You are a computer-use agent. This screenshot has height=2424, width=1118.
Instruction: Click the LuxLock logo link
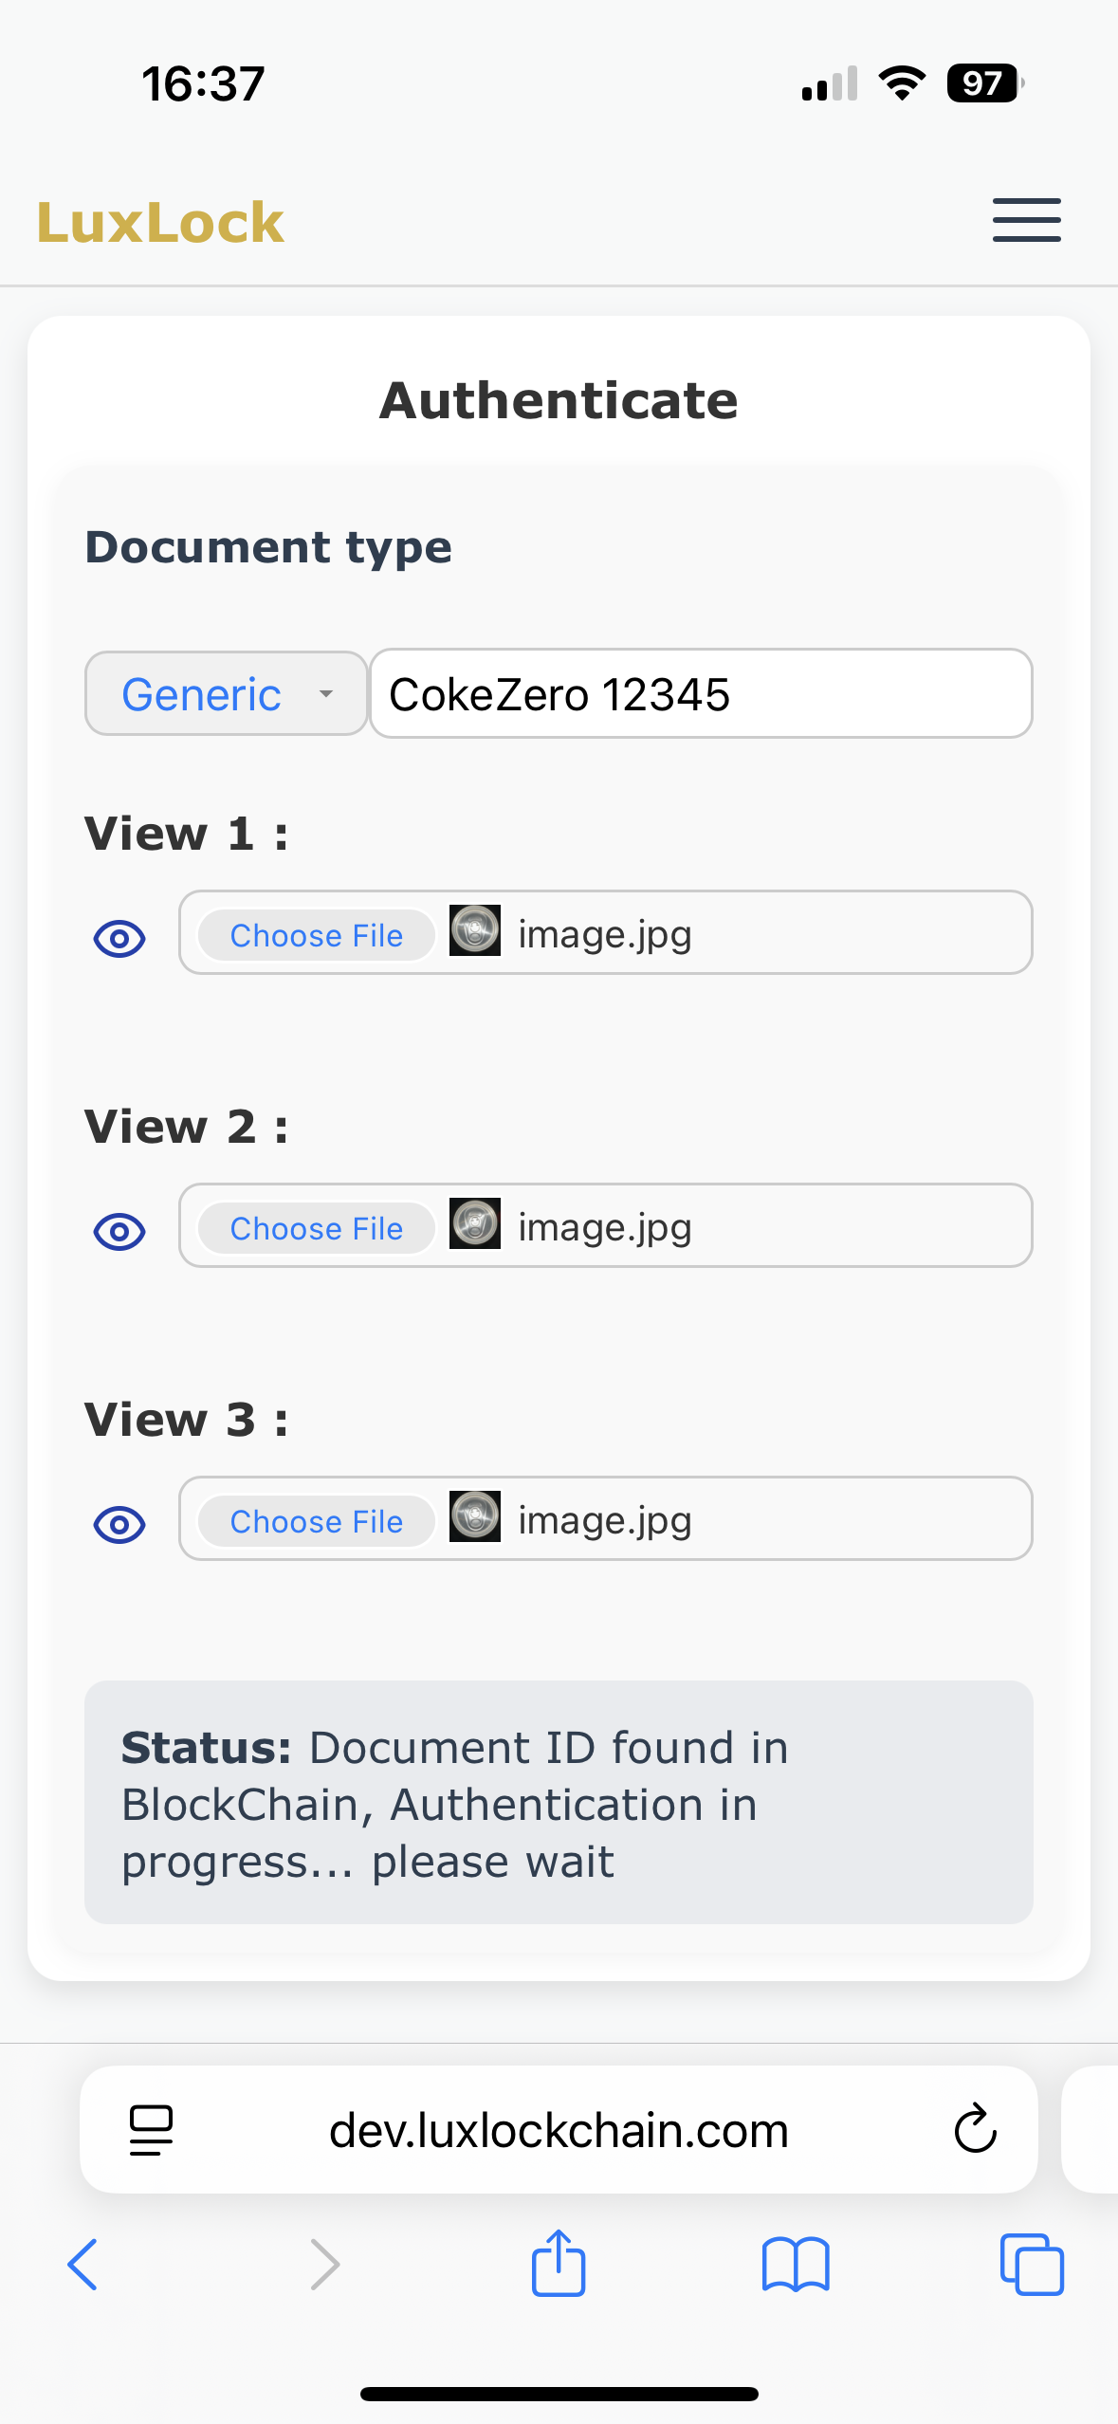click(160, 224)
